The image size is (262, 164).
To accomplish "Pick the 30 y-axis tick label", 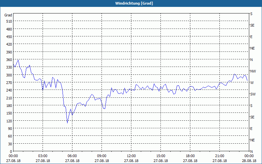I will point(10,144).
